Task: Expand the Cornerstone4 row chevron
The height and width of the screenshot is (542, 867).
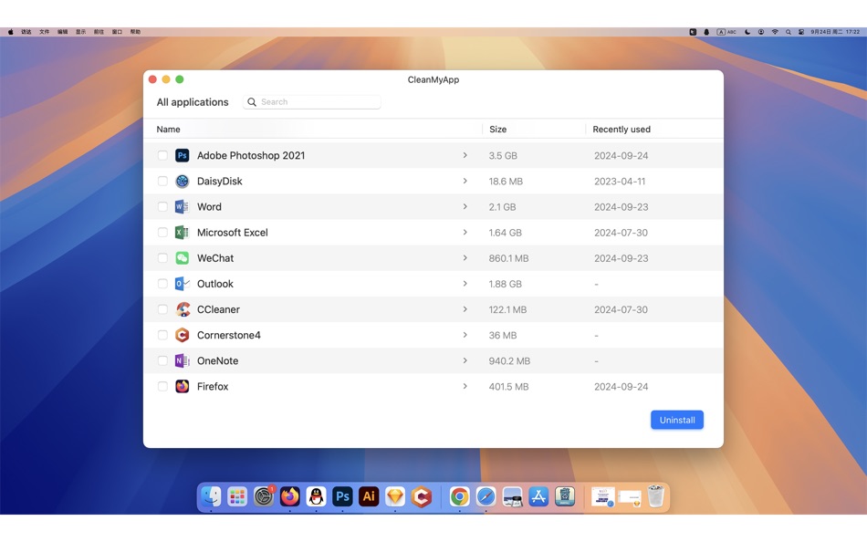Action: (x=465, y=335)
